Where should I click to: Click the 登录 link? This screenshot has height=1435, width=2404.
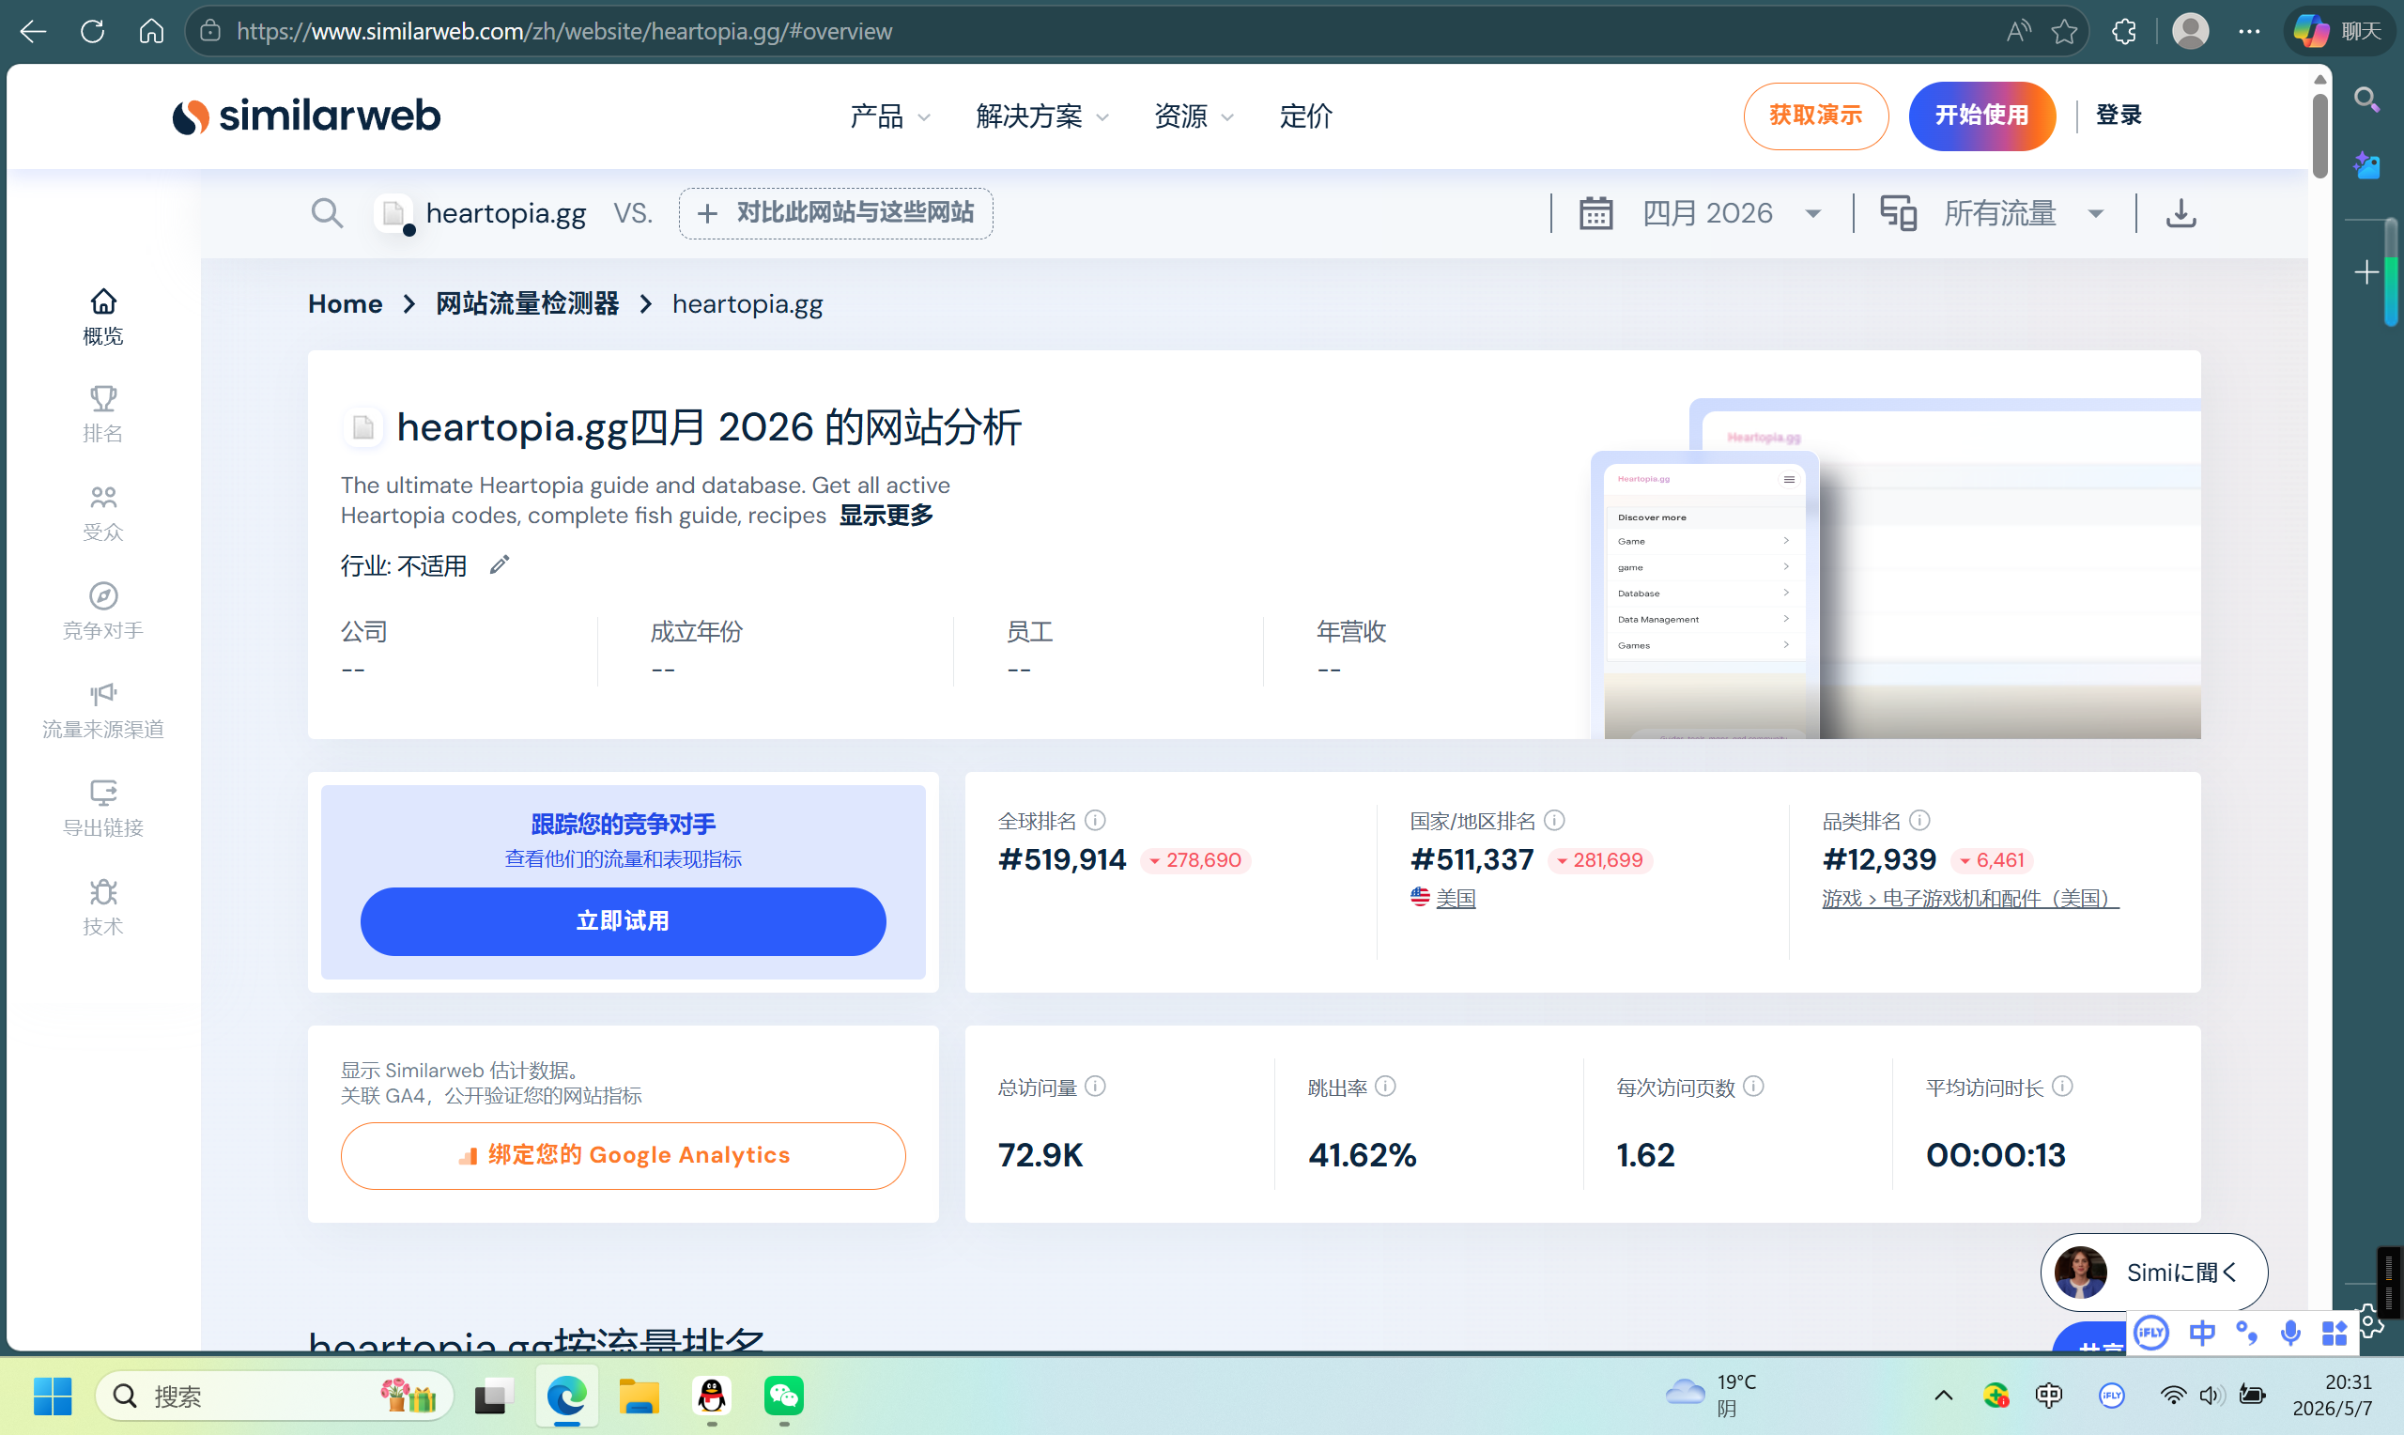[x=2118, y=116]
